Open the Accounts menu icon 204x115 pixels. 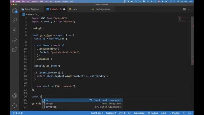coord(15,96)
